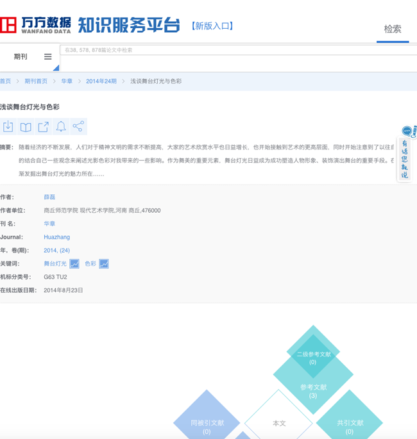Click the Wanfang Data logo

pyautogui.click(x=35, y=25)
